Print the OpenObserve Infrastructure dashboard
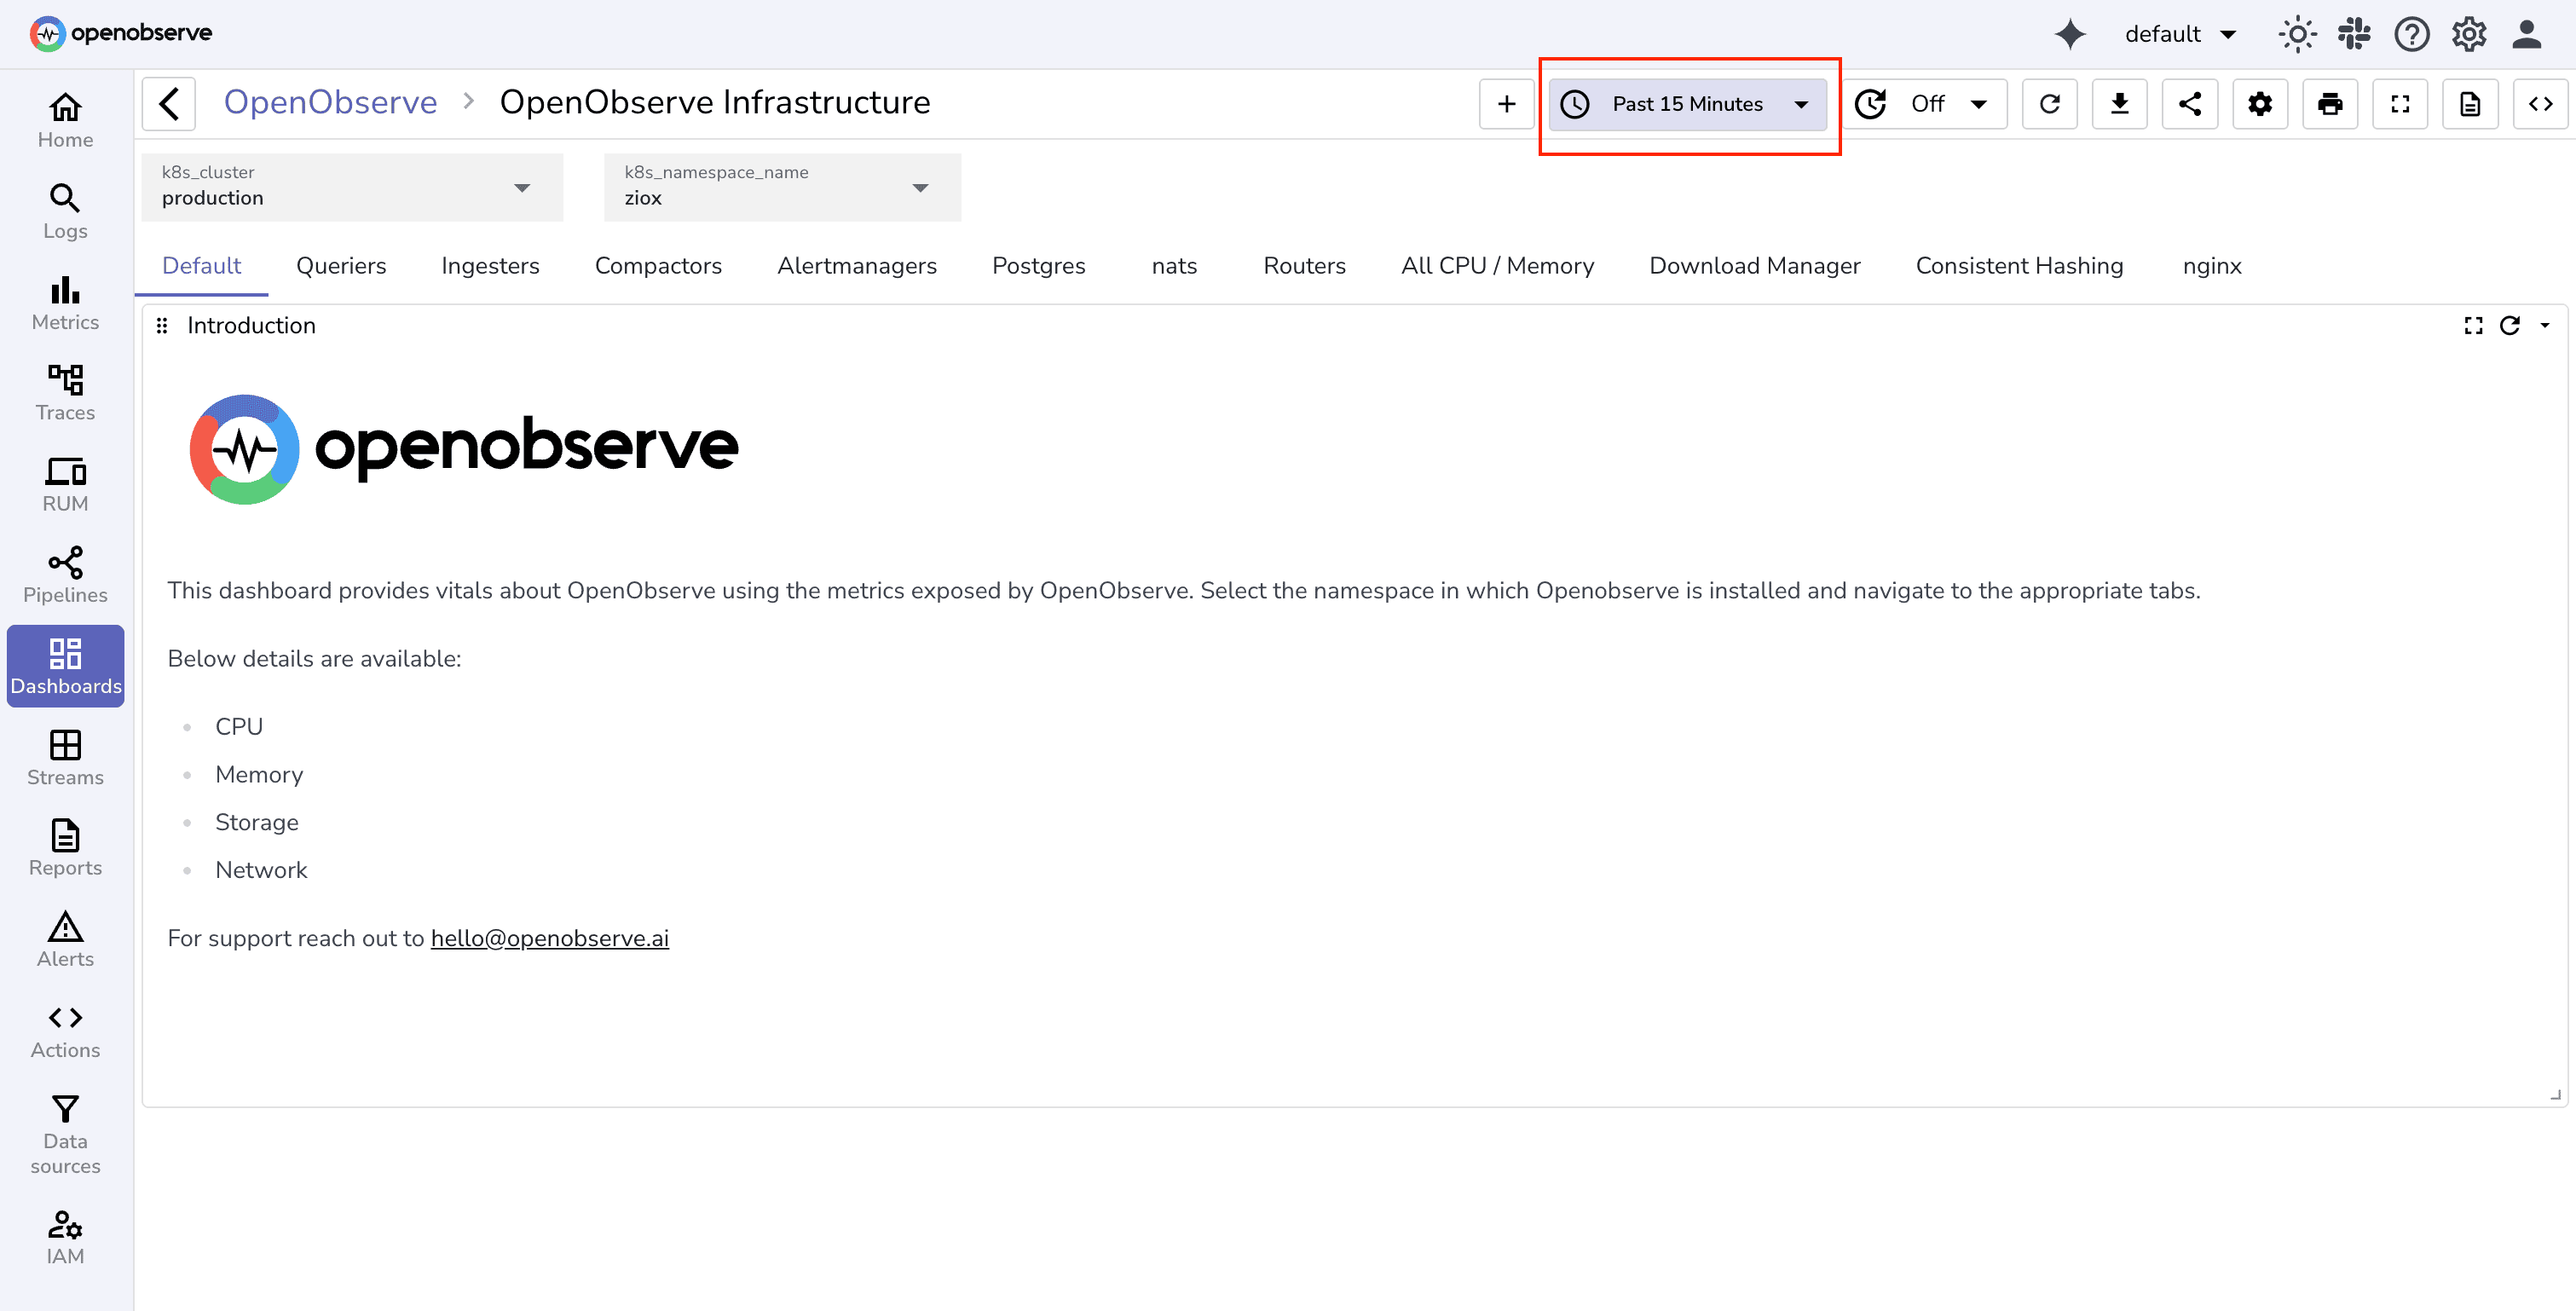 tap(2331, 103)
